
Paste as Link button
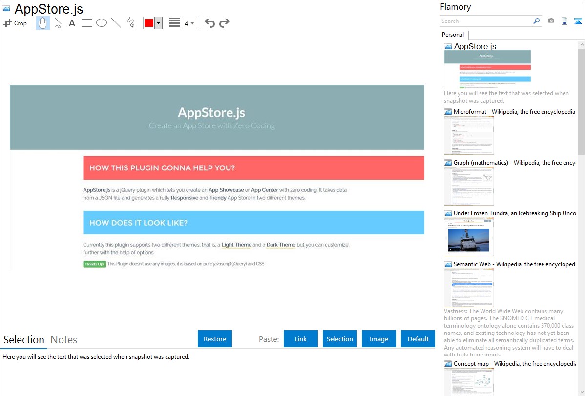[x=301, y=339]
